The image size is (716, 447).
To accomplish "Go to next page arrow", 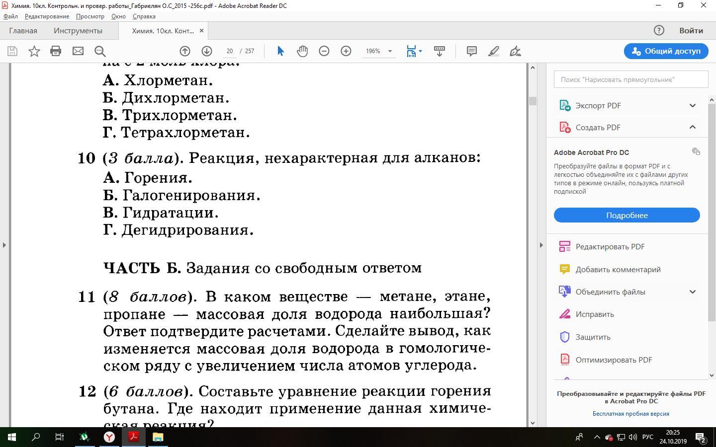I will click(207, 51).
